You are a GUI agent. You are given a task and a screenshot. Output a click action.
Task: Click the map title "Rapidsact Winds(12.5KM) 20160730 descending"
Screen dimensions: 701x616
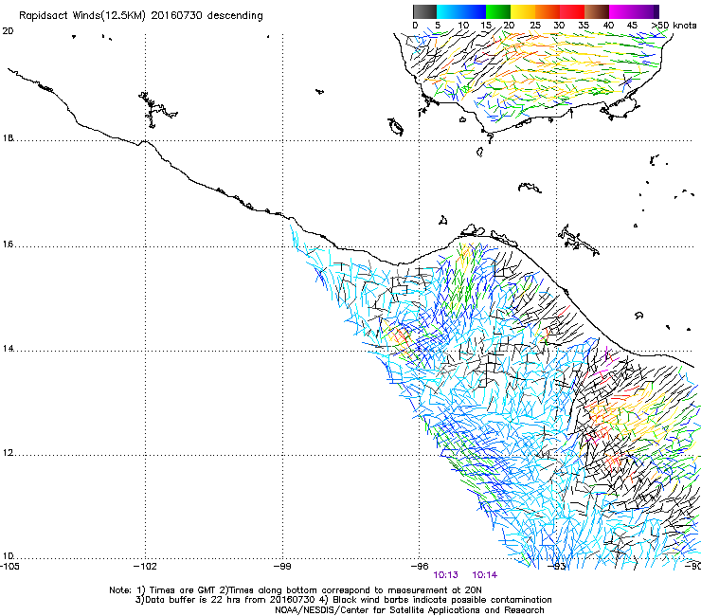141,15
